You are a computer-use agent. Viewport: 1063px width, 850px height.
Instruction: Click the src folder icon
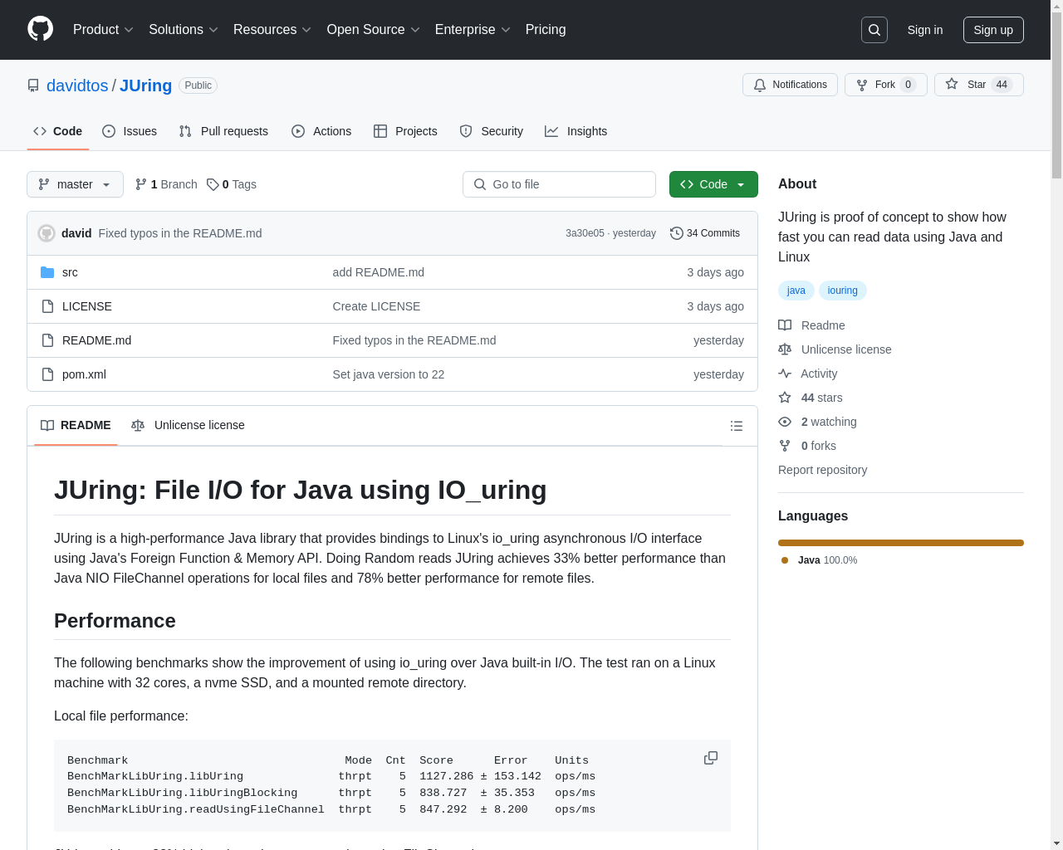[47, 272]
